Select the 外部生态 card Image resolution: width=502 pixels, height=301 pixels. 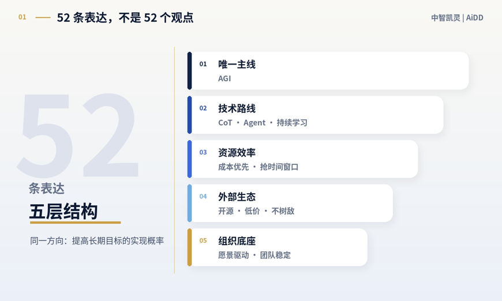point(290,203)
